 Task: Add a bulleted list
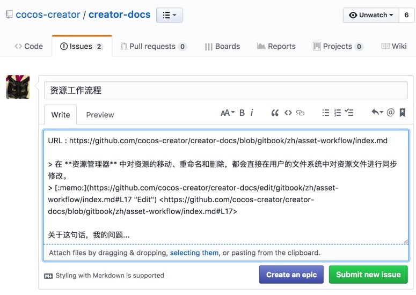325,113
